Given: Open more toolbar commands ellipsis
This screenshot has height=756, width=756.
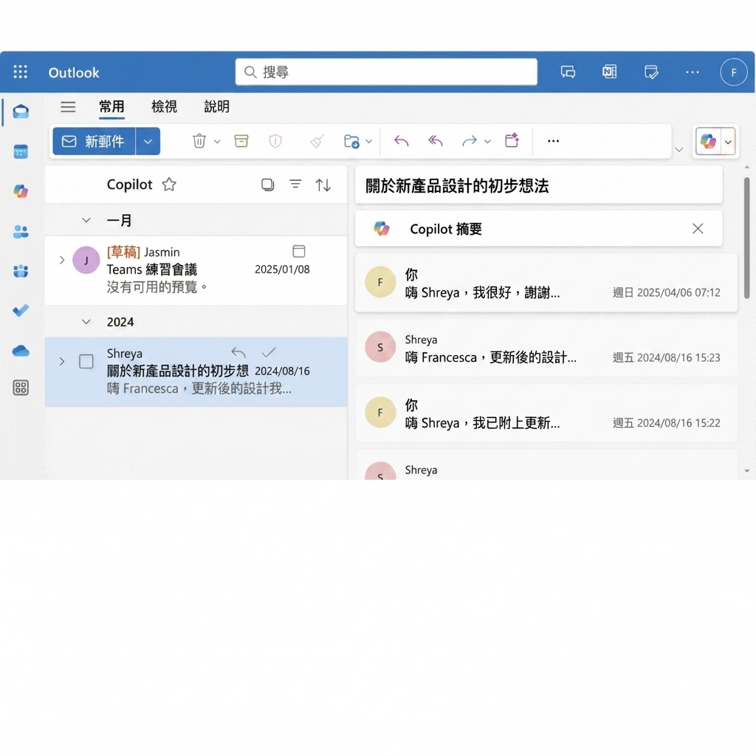Looking at the screenshot, I should point(554,141).
